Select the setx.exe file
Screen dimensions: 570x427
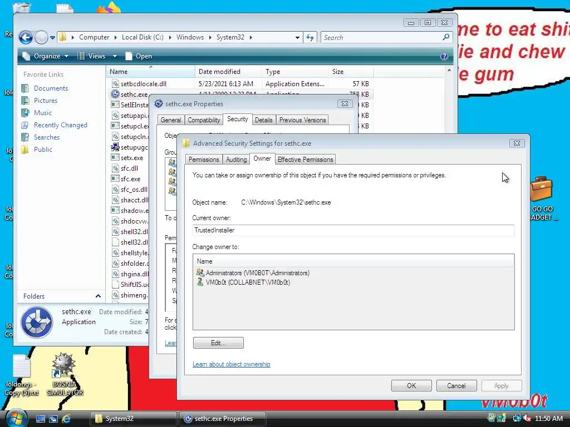point(132,158)
